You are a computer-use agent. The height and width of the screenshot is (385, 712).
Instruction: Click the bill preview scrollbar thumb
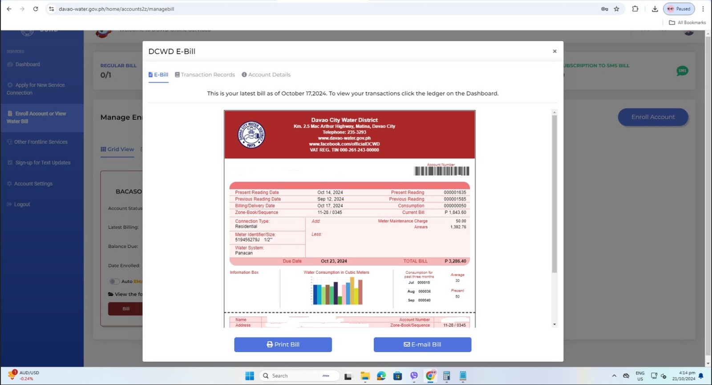click(554, 194)
